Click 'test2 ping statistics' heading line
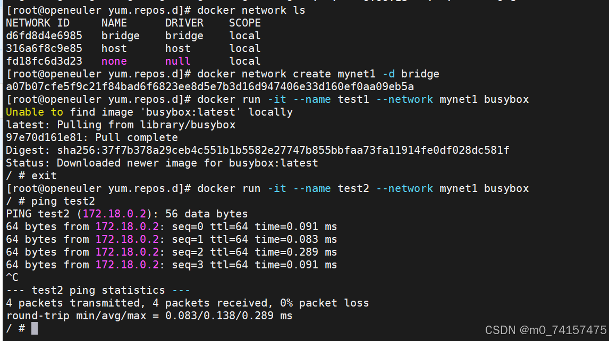Screen dimensions: 609x341 tap(98, 290)
